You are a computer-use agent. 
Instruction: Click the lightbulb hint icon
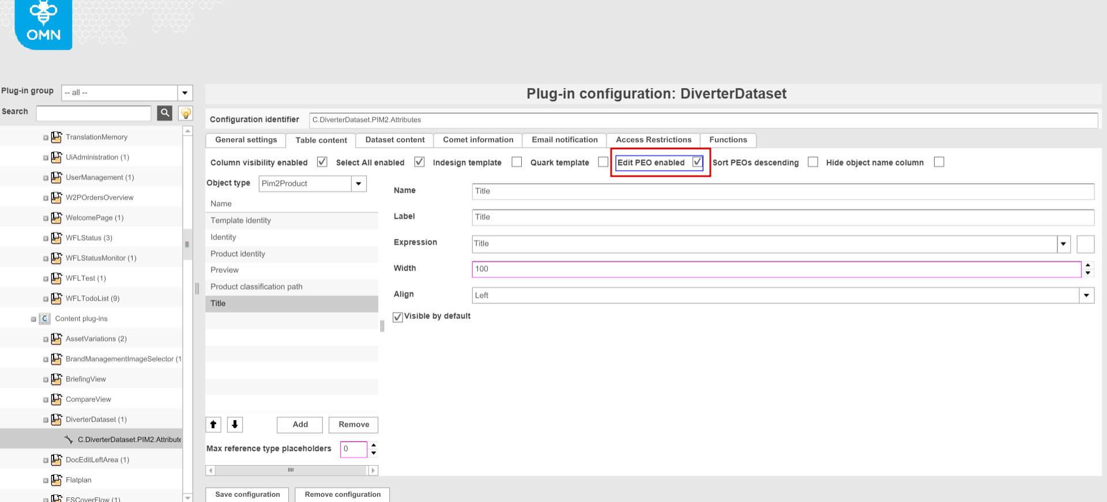[x=186, y=113]
